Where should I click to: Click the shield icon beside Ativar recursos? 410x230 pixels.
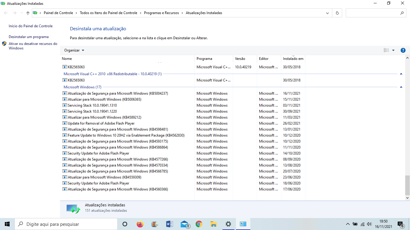[x=4, y=44]
